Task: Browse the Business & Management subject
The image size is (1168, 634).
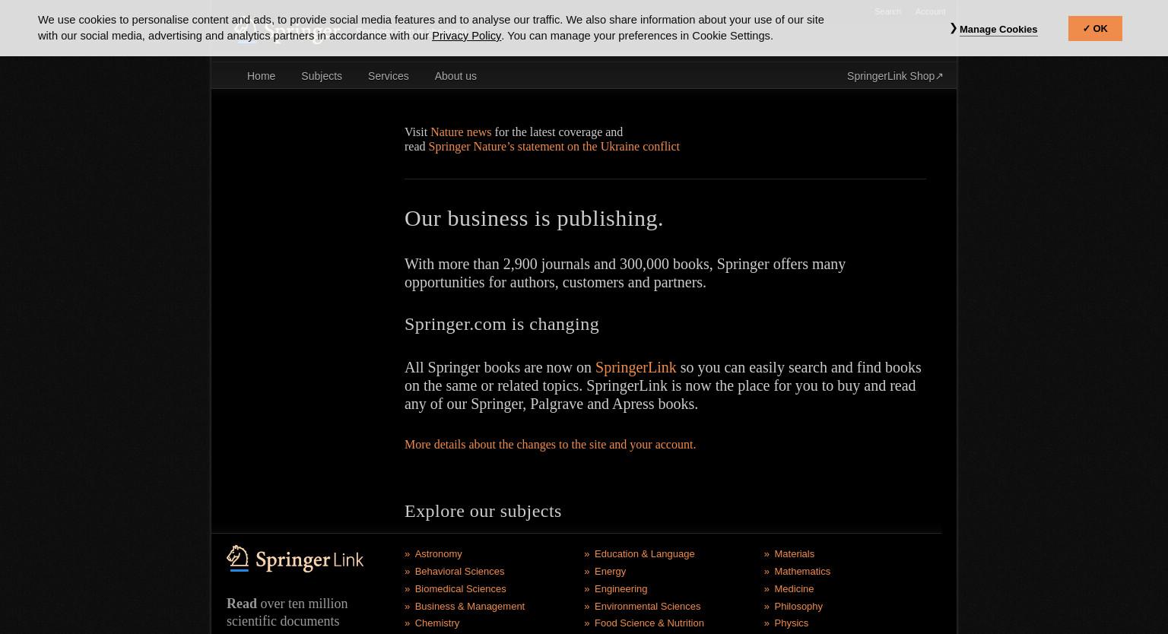Action: pos(469,607)
